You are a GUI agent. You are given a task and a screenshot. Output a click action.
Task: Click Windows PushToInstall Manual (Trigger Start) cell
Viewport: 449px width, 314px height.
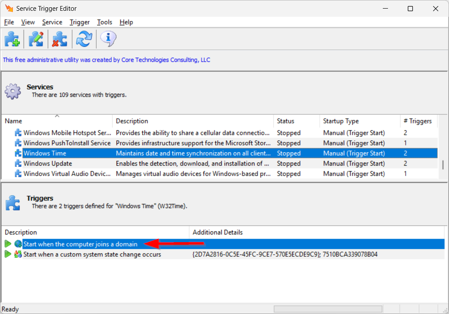[x=354, y=143]
